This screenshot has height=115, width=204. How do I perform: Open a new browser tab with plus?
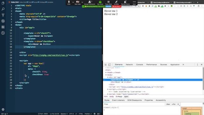(x=198, y=2)
